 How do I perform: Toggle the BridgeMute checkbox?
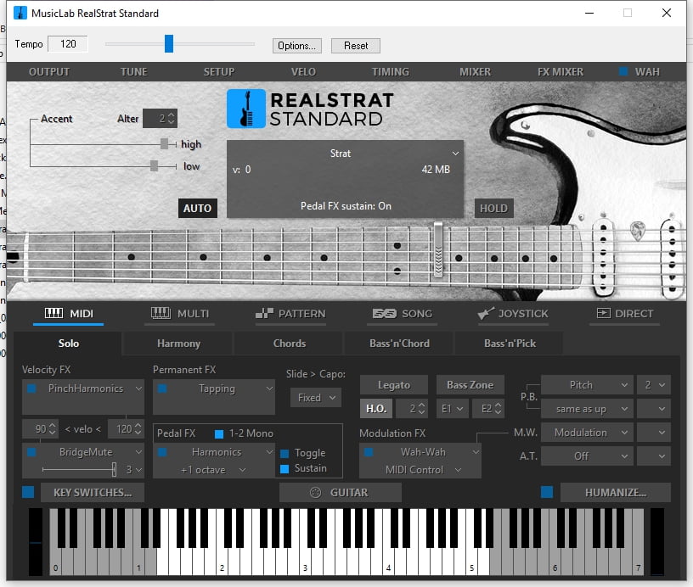pos(31,452)
